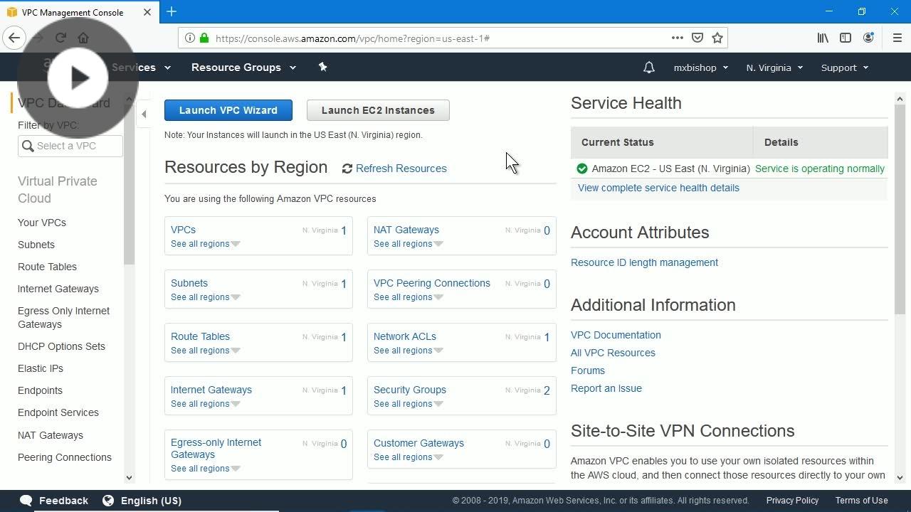
Task: Expand See all regions under NAT Gateways
Action: (408, 244)
